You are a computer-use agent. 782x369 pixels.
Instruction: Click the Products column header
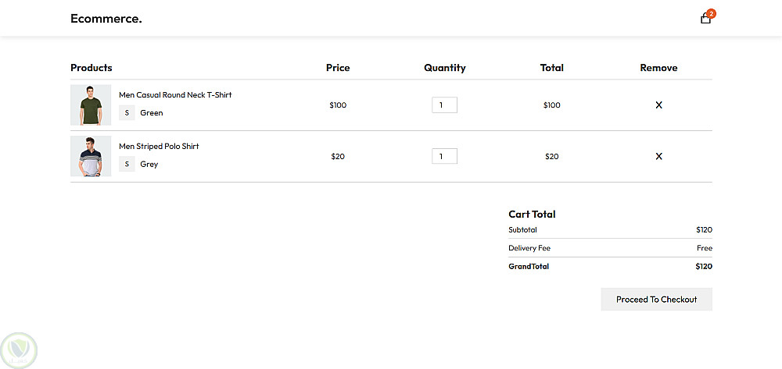pyautogui.click(x=91, y=68)
